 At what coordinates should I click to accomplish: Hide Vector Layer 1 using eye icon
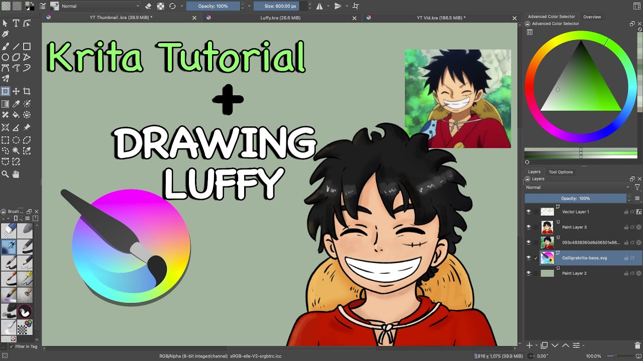coord(528,212)
